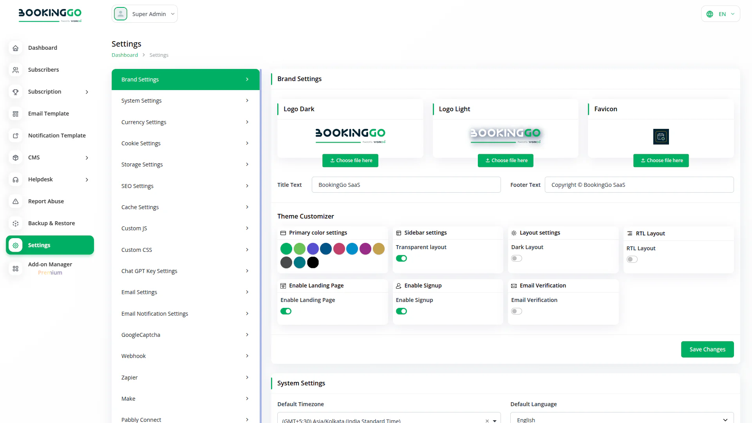The image size is (752, 423).
Task: Click the Save Changes button
Action: pos(707,349)
